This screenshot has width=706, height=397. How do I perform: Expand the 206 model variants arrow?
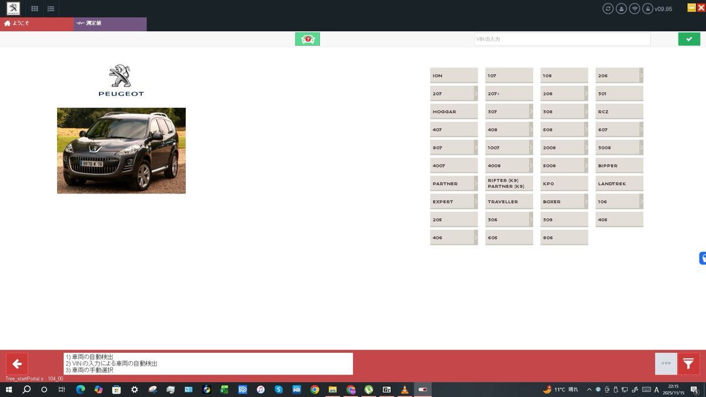(641, 75)
